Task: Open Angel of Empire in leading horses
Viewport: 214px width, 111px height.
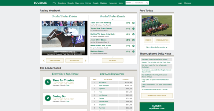Action: (x=104, y=85)
